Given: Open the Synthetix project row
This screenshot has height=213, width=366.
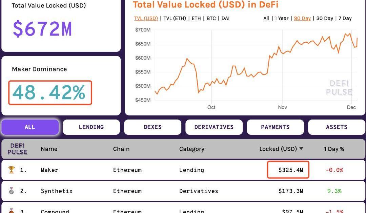Looking at the screenshot, I should click(57, 191).
